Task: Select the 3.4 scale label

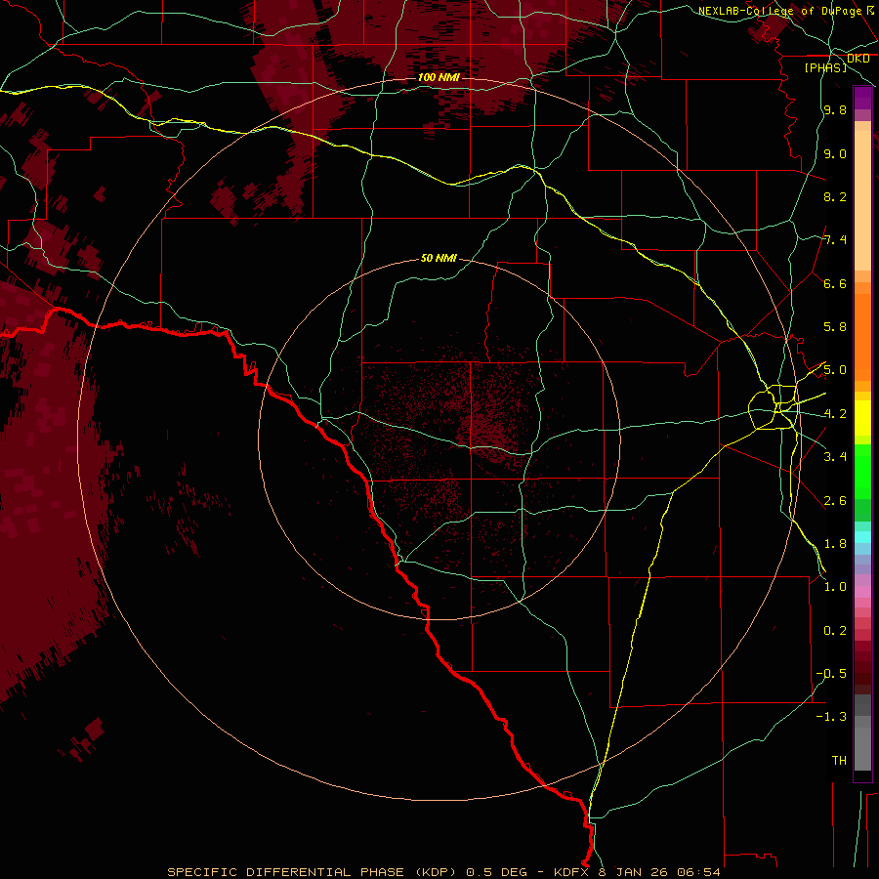Action: point(835,457)
